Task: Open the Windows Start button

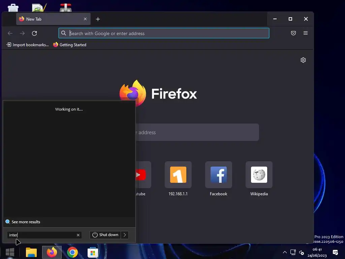Action: click(10, 252)
